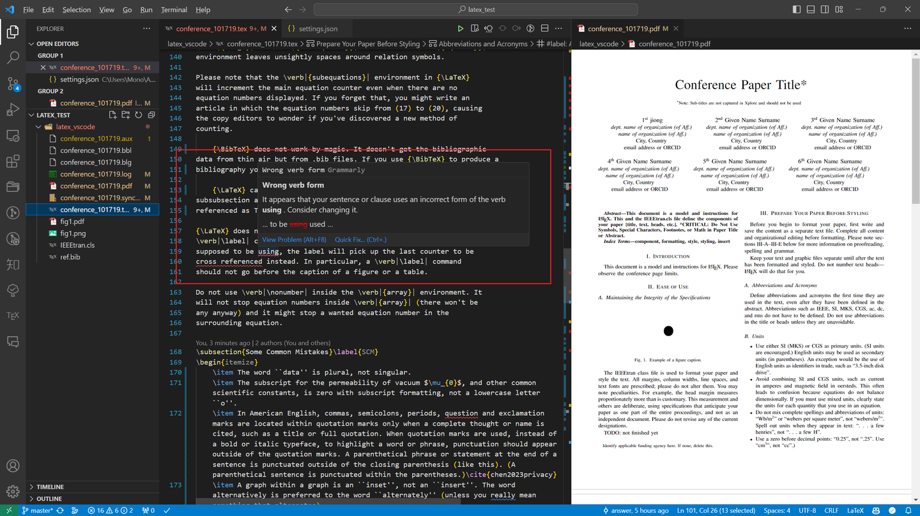The width and height of the screenshot is (920, 516).
Task: Toggle the secondary side bar
Action: point(824,9)
